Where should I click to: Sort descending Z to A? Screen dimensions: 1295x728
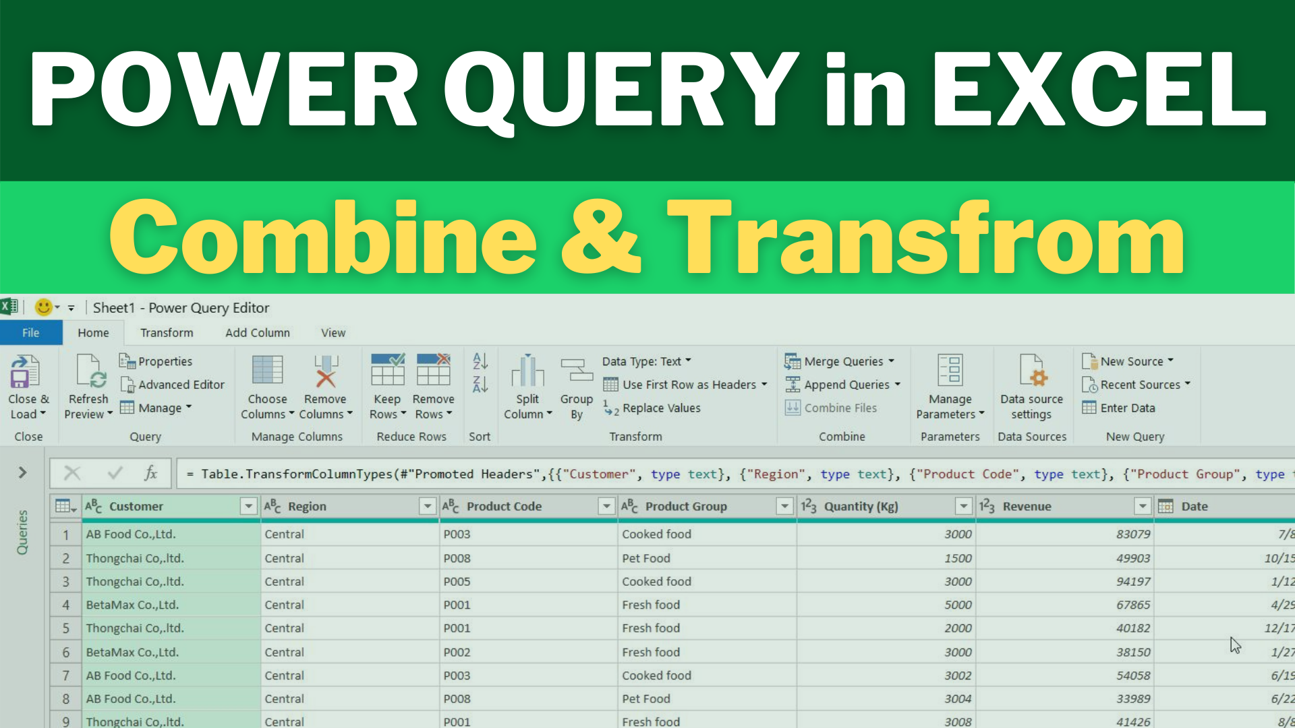pos(480,385)
